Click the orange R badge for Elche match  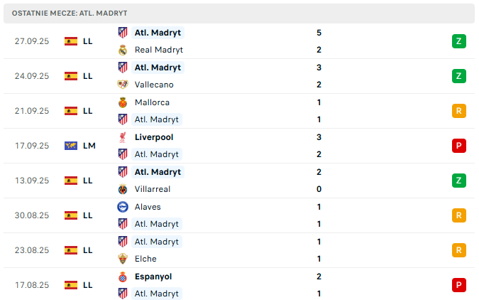coord(459,250)
